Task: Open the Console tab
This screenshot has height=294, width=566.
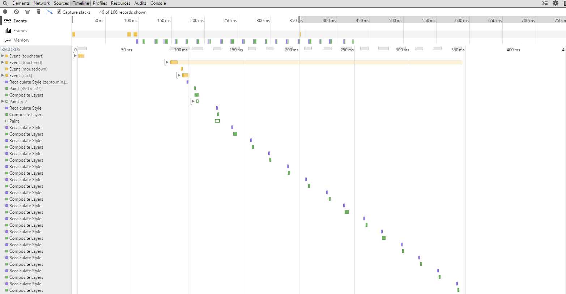Action: click(158, 3)
